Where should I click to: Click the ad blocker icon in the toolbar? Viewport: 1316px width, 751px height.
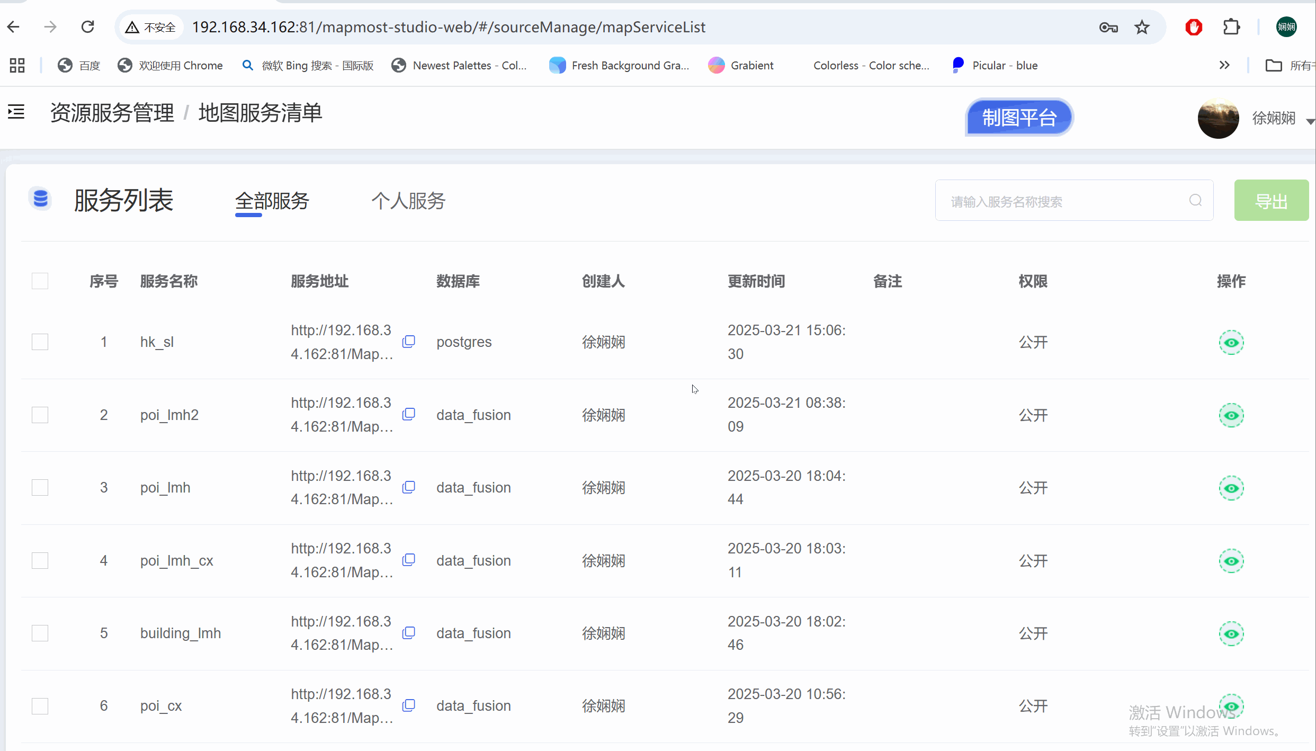point(1194,26)
